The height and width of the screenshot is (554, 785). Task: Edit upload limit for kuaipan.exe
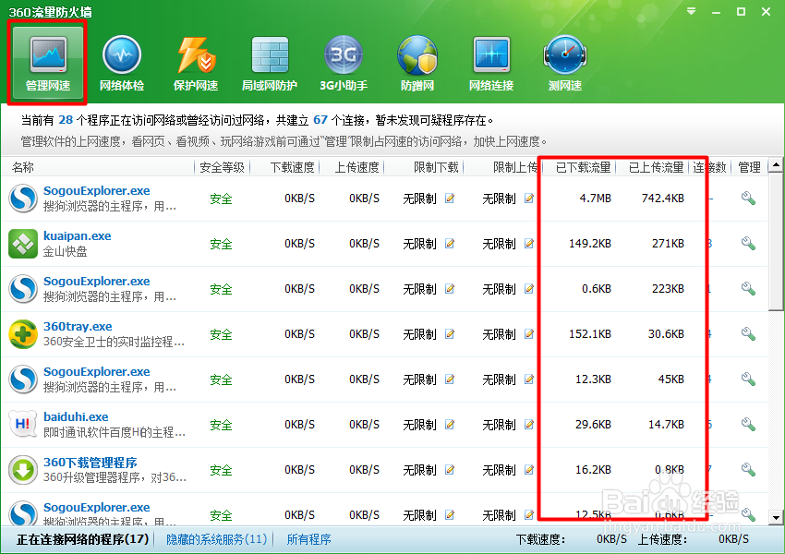click(528, 244)
